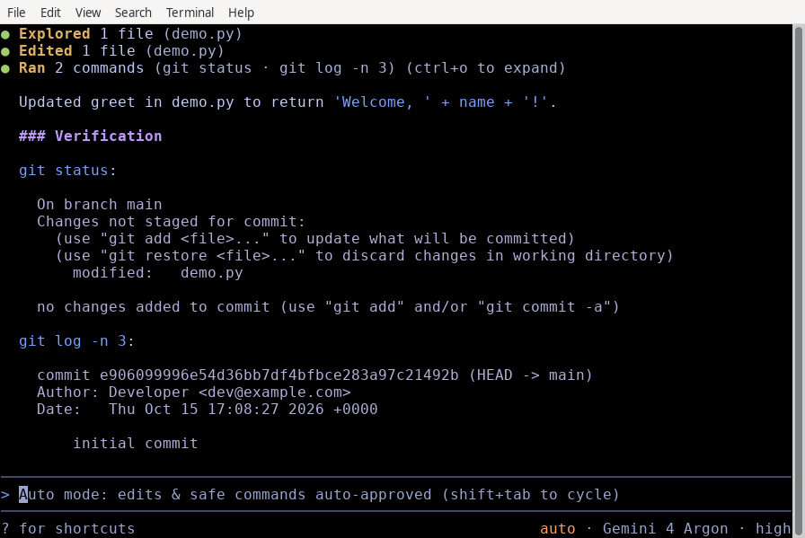Click the prompt arrow before Auto mode
This screenshot has width=805, height=538.
coord(5,494)
